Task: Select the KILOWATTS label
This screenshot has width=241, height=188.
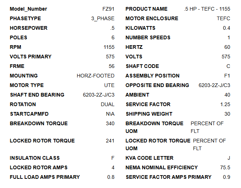Action: point(140,28)
